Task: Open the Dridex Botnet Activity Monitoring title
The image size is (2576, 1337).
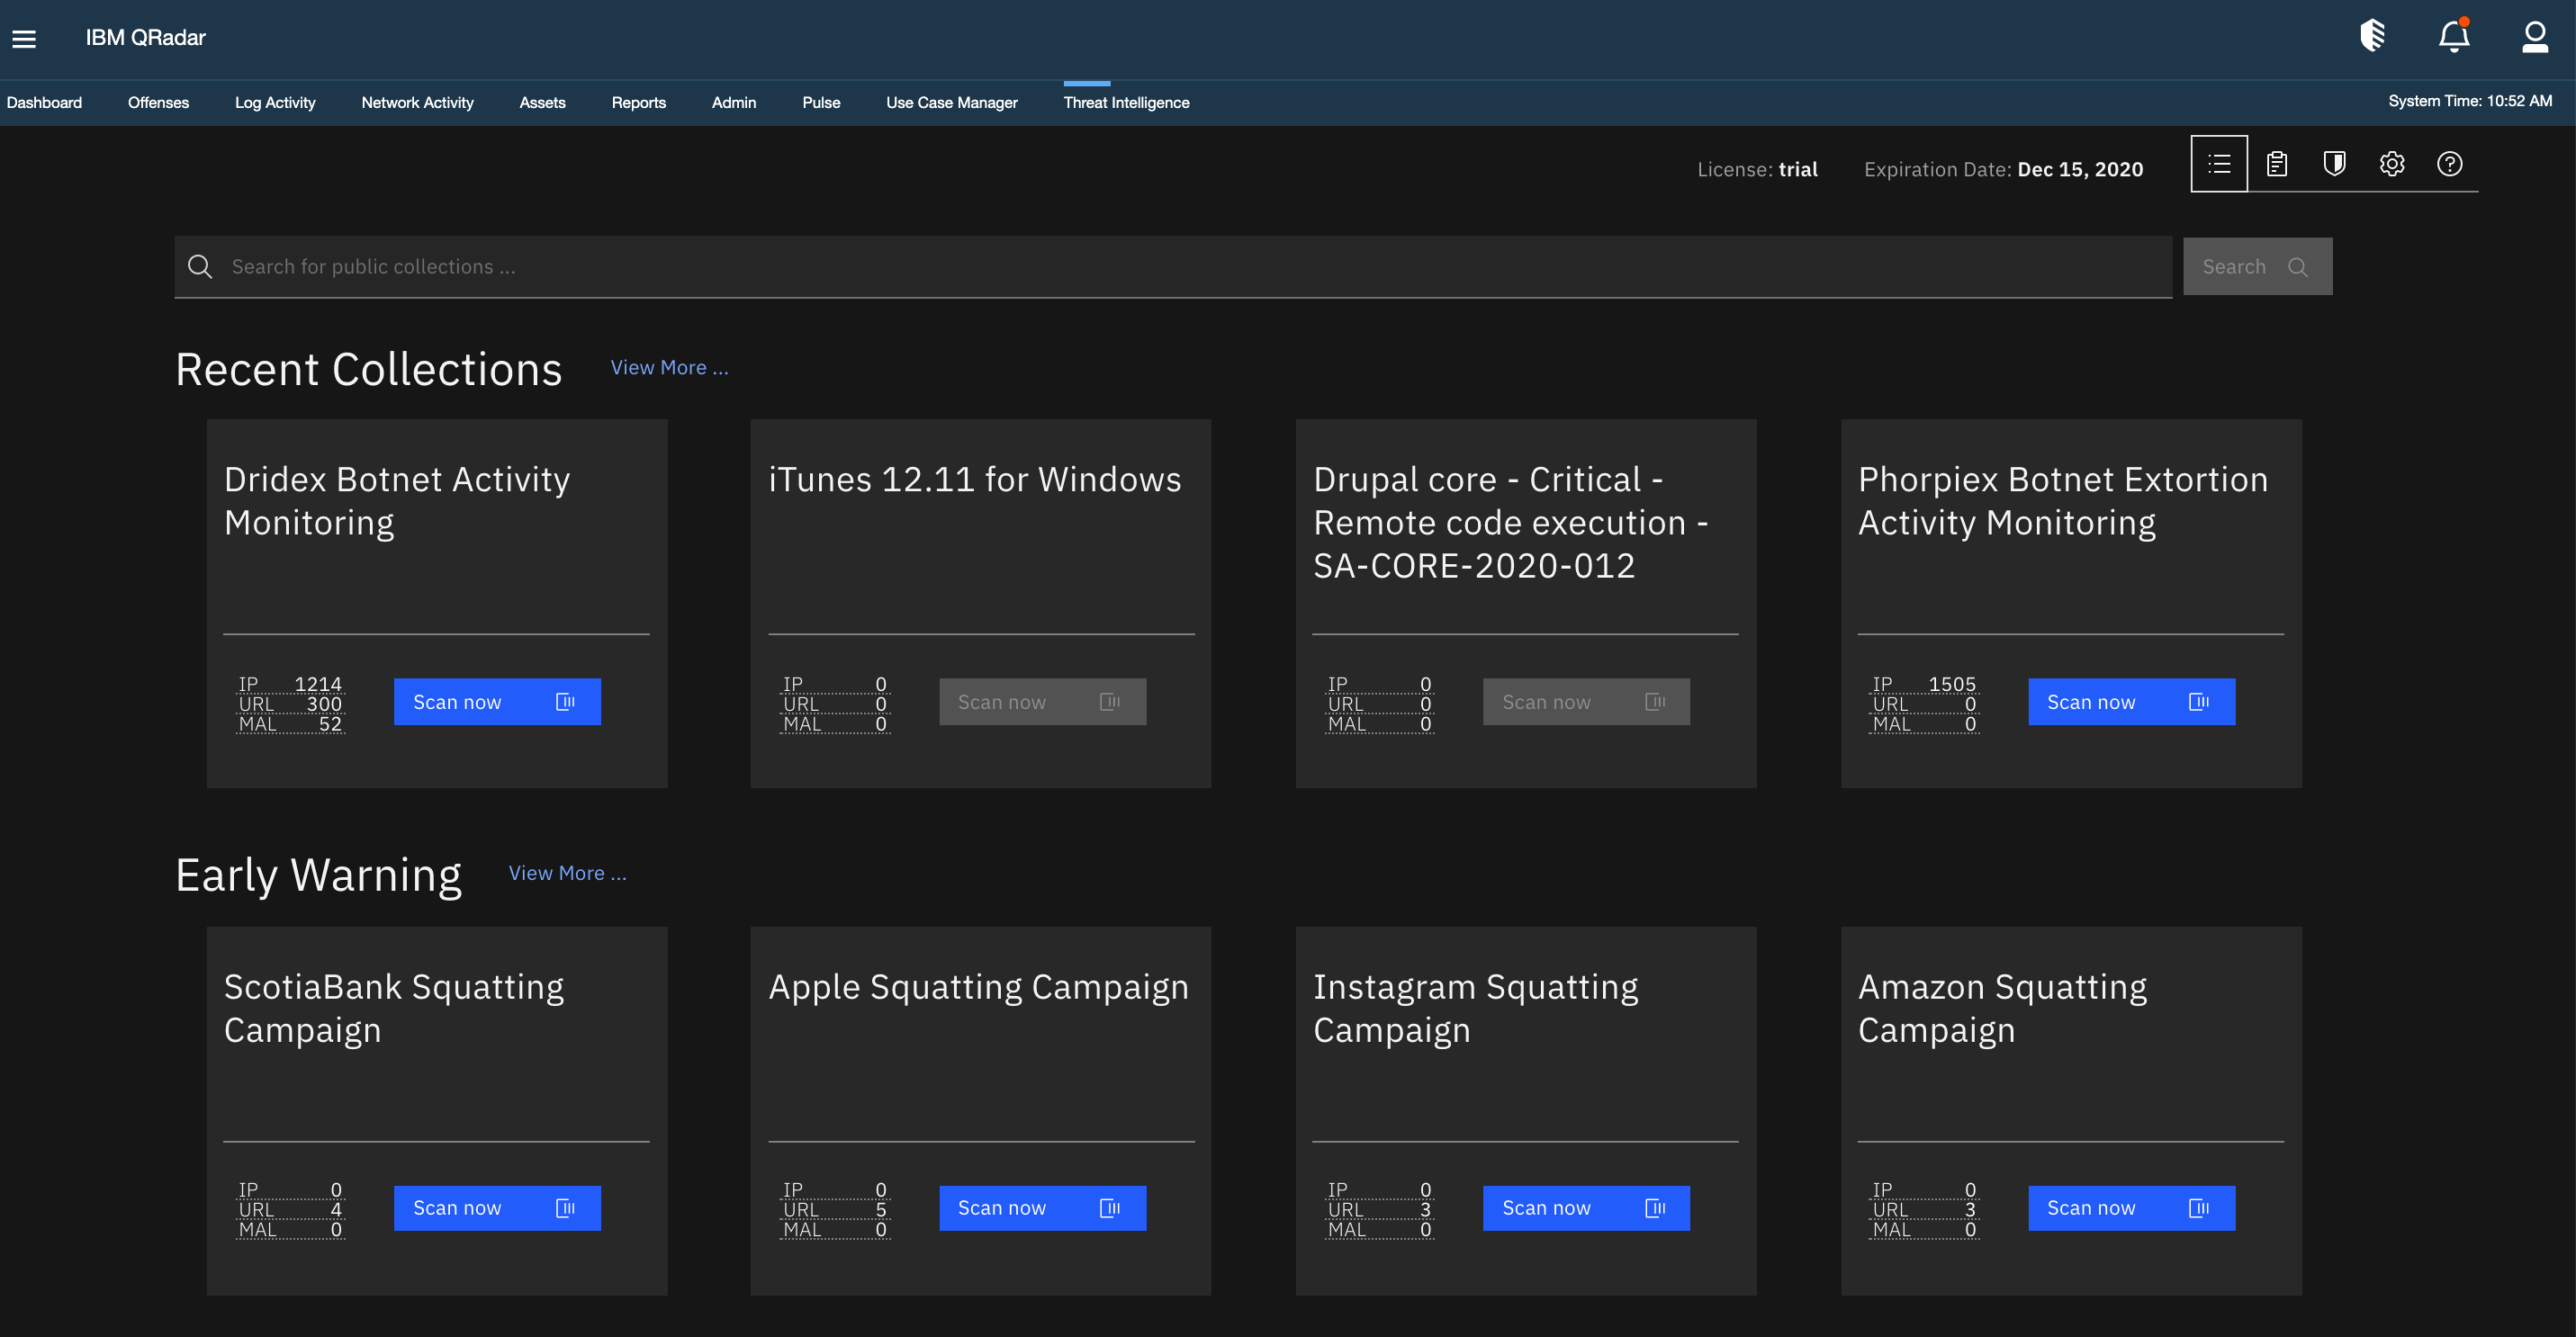Action: 397,500
